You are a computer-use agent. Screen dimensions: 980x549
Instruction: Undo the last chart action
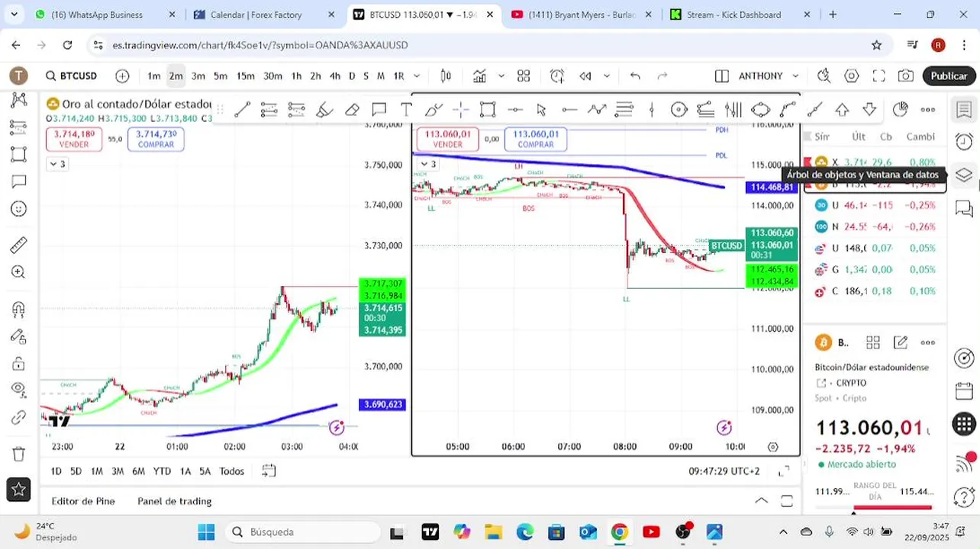pos(635,75)
